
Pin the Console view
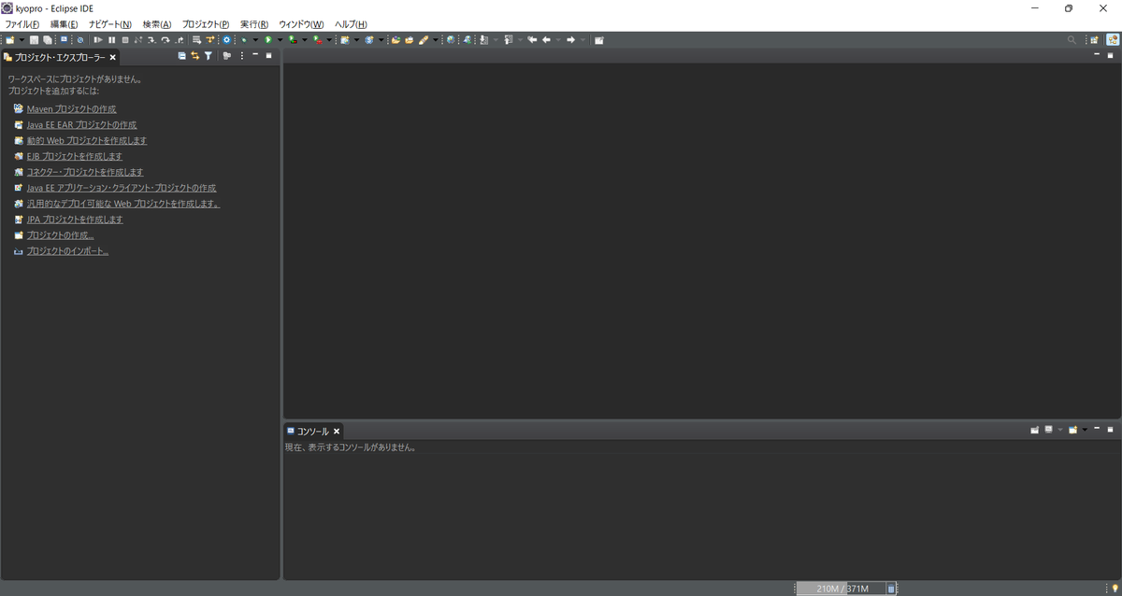[1034, 430]
